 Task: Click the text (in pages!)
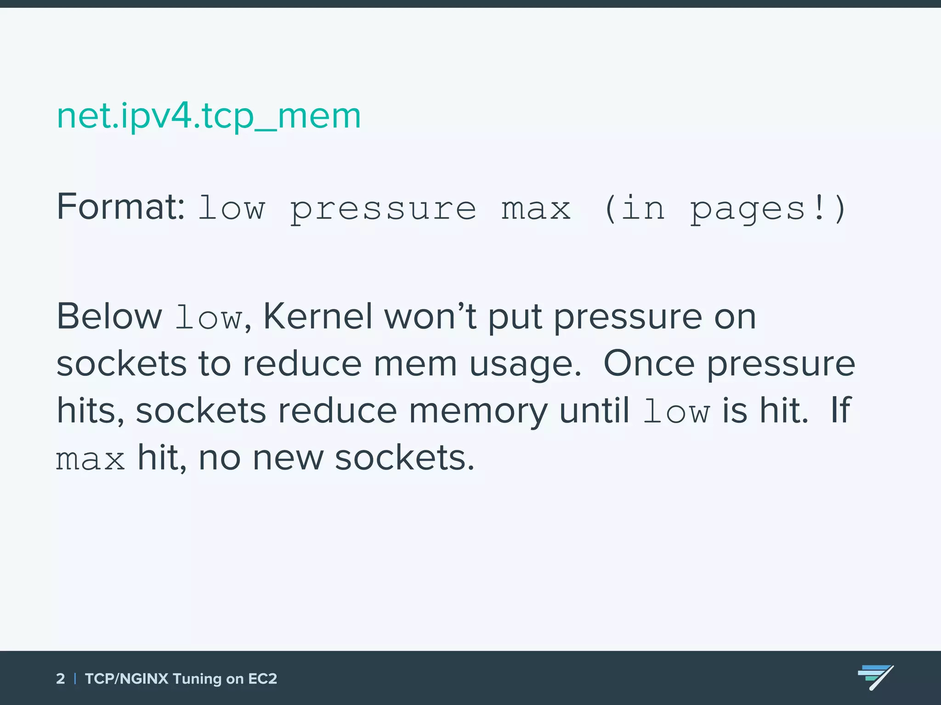tap(724, 209)
